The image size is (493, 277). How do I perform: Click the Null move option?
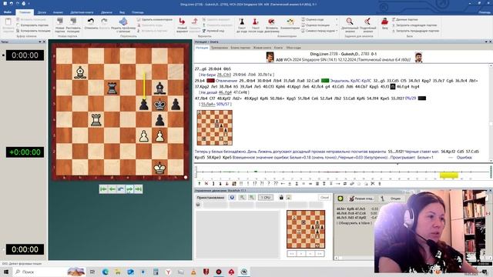213,31
